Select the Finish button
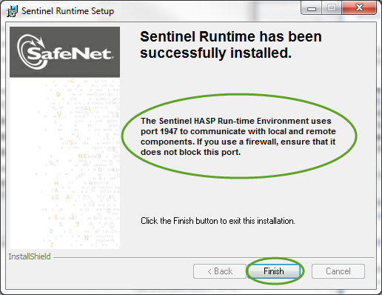The image size is (382, 295). [274, 271]
